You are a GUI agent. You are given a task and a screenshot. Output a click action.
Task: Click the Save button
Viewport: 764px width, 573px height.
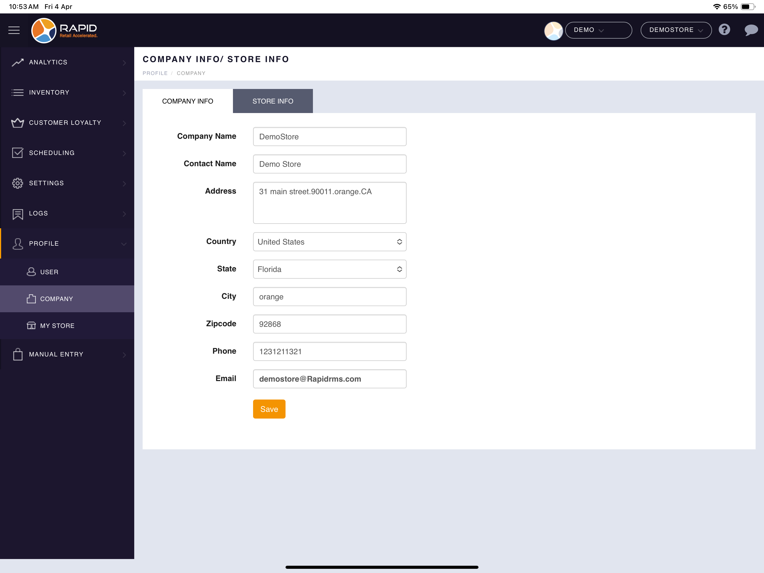(x=269, y=409)
